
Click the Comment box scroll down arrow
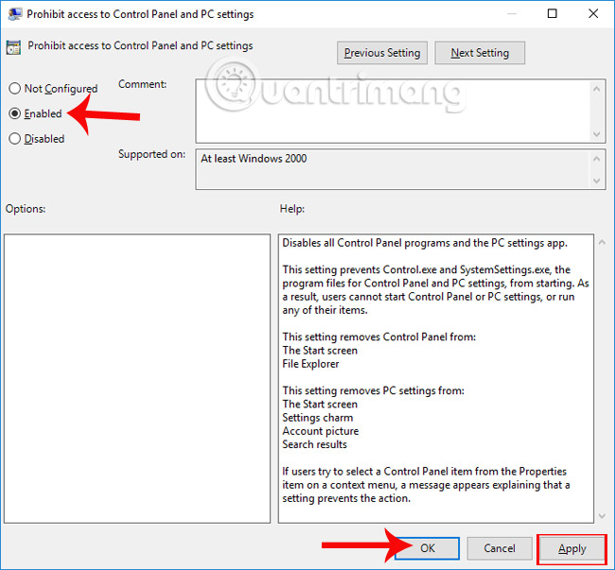597,134
